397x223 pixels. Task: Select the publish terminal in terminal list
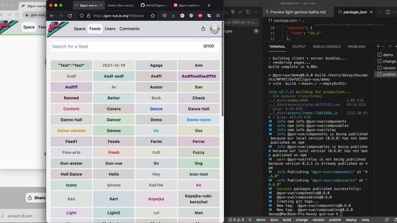tap(386, 74)
